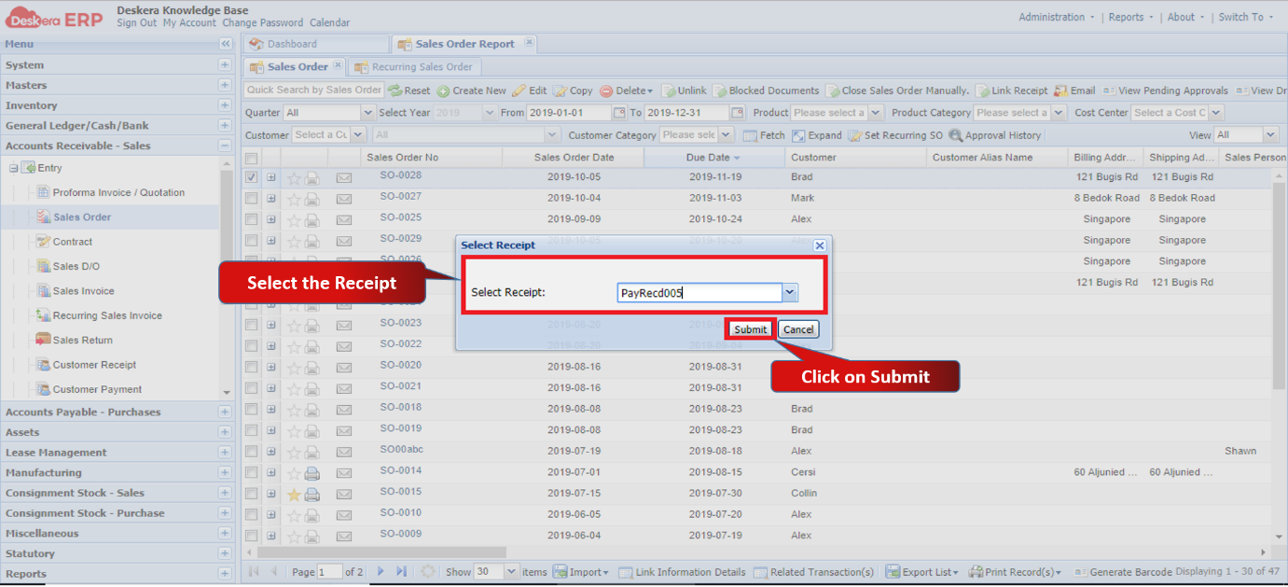Viewport: 1288px width, 587px height.
Task: Open the Product filter dropdown
Action: [876, 113]
